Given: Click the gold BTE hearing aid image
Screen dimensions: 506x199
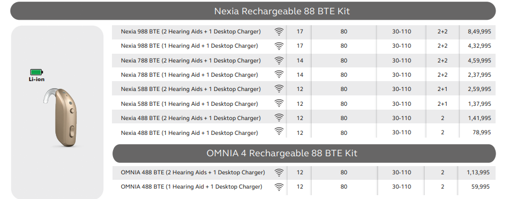Looking at the screenshot, I should 61,117.
